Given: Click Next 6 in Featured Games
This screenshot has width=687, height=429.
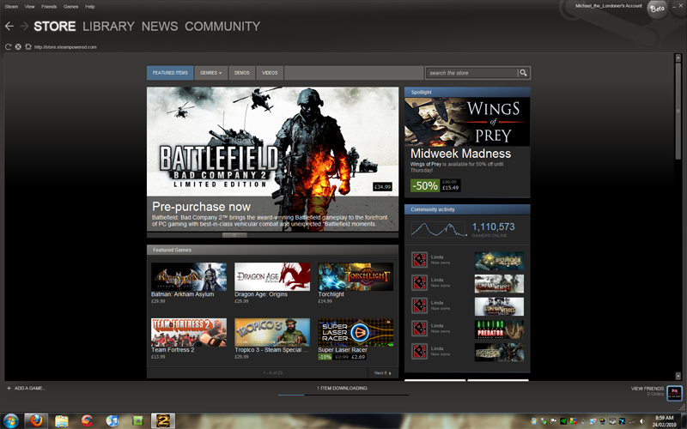Looking at the screenshot, I should (382, 373).
